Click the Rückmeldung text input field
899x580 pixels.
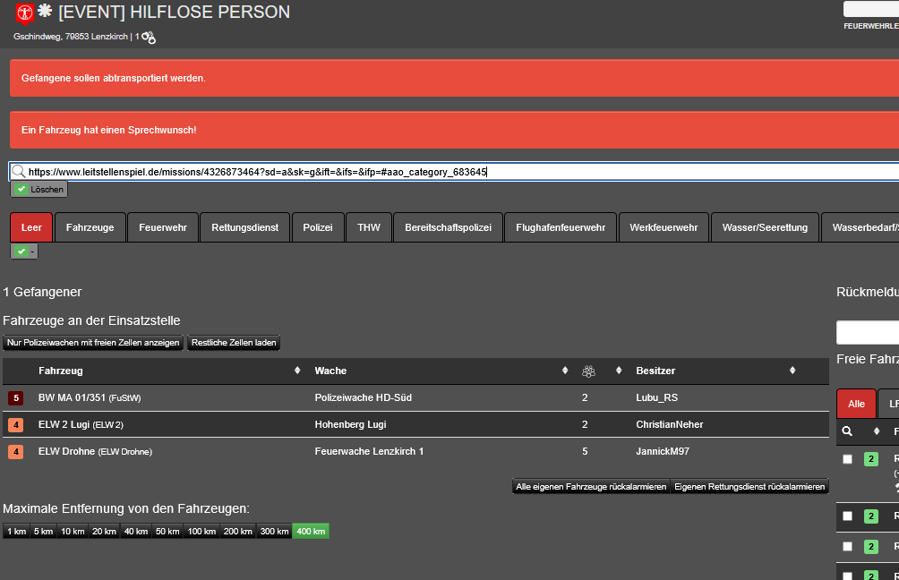click(x=868, y=332)
